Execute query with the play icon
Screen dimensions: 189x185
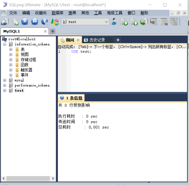25,22
